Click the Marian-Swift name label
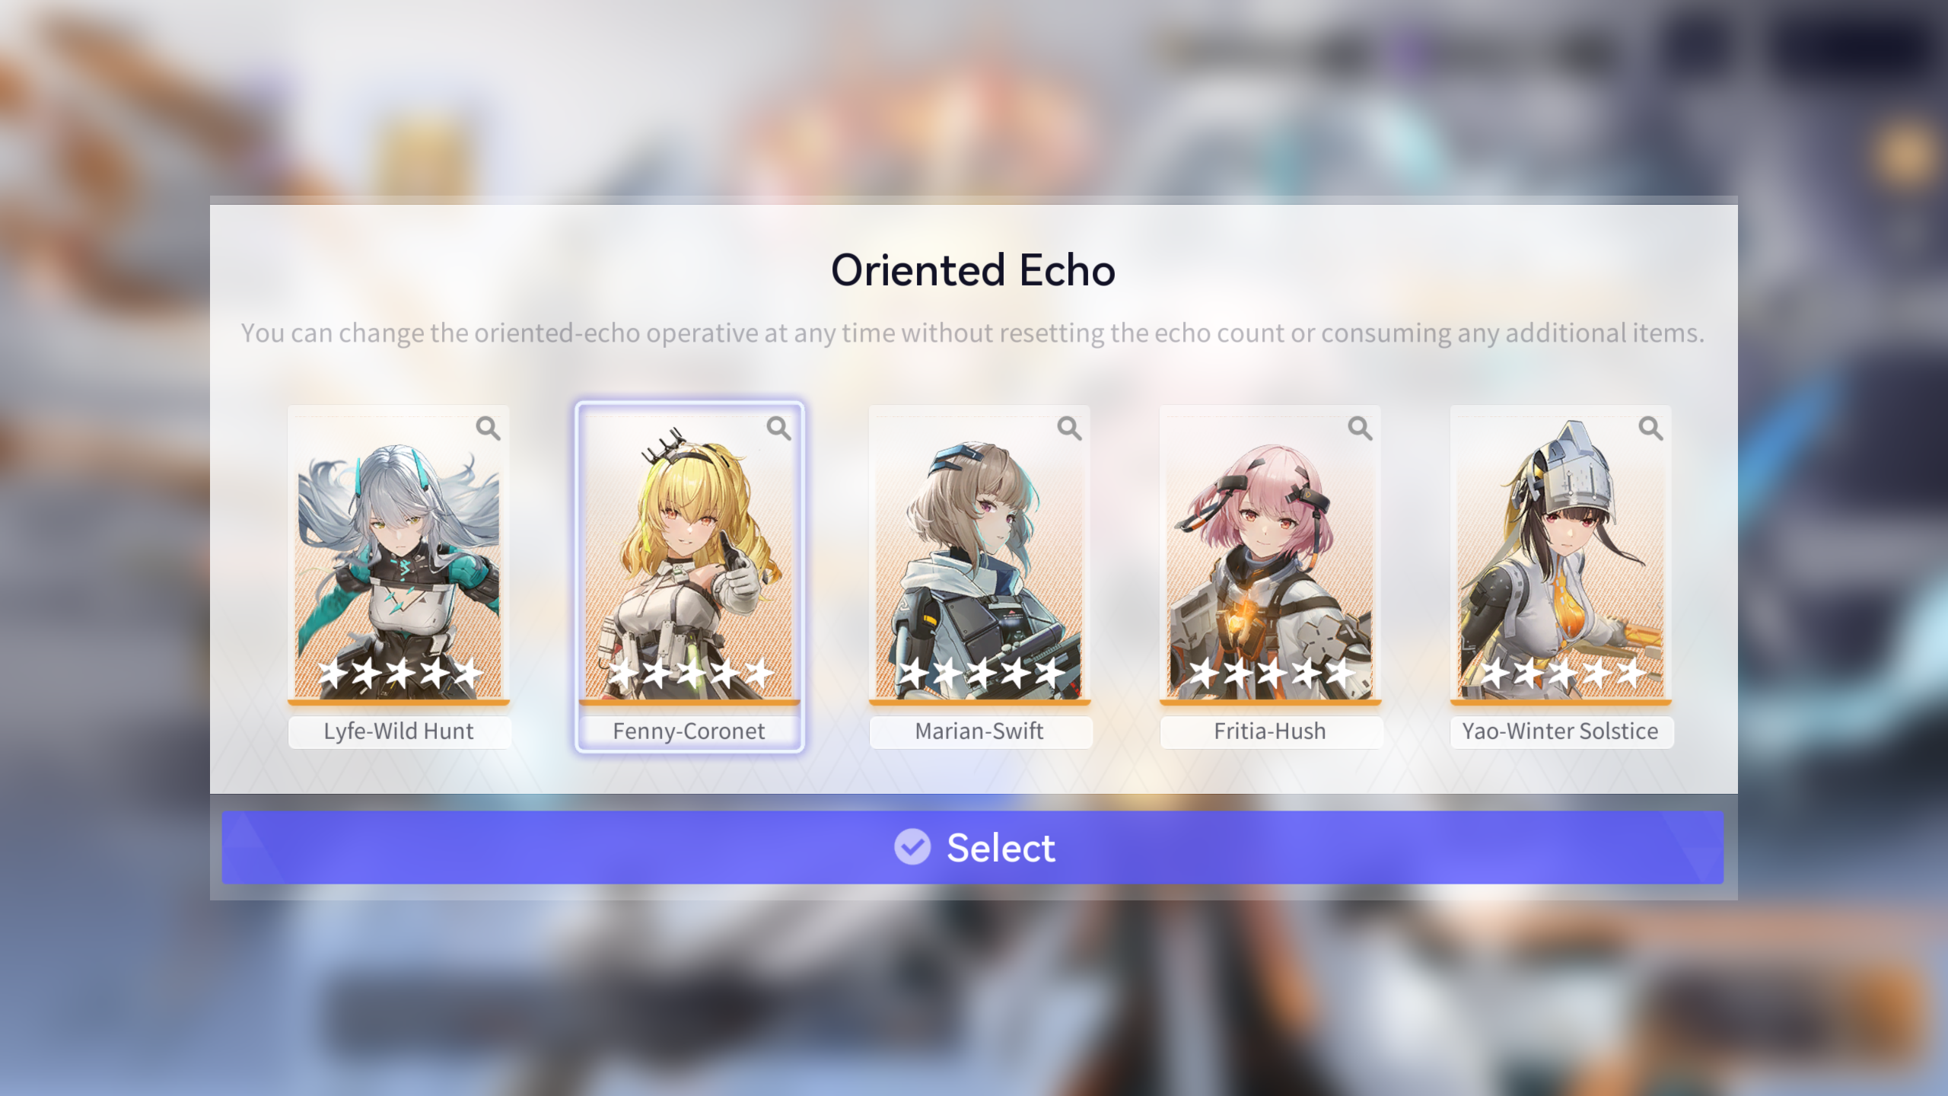The width and height of the screenshot is (1948, 1096). pos(980,731)
